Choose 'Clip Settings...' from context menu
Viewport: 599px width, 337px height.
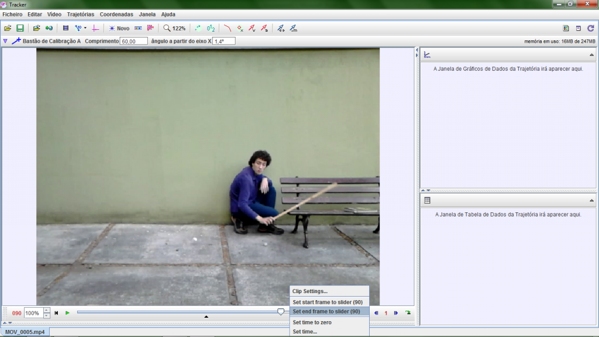click(310, 291)
